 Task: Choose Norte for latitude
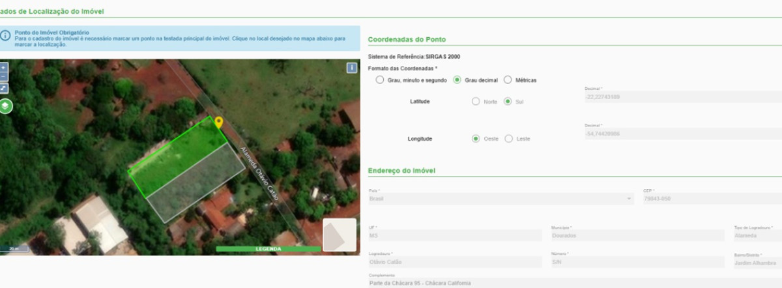[476, 102]
